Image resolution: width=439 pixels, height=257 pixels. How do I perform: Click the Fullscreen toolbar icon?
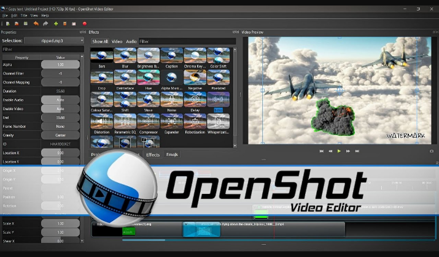[74, 24]
